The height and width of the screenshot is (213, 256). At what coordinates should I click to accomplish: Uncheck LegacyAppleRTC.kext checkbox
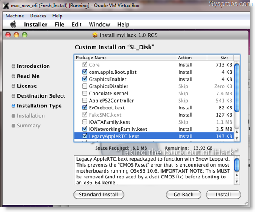[x=84, y=136]
